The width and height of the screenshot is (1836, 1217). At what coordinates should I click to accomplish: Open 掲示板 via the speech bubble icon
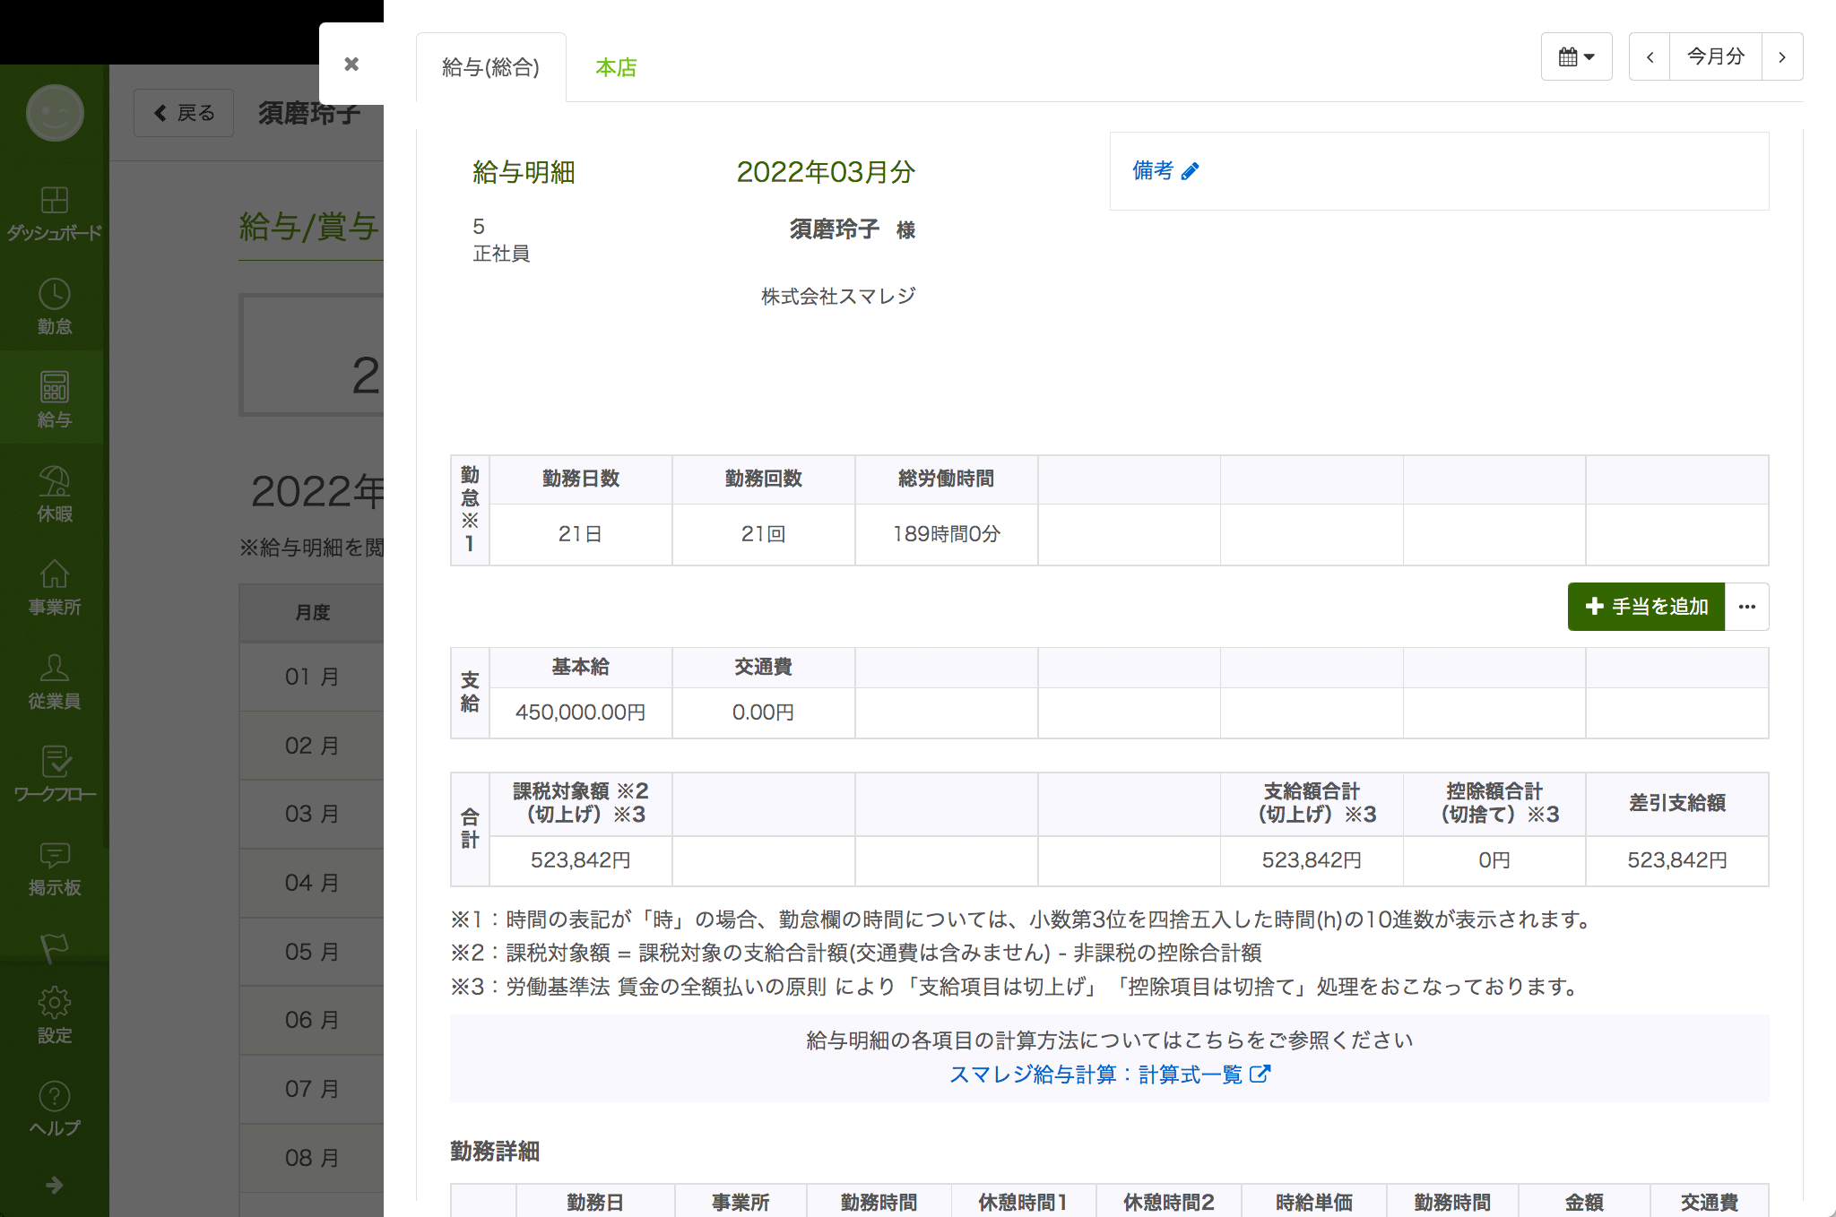[54, 867]
